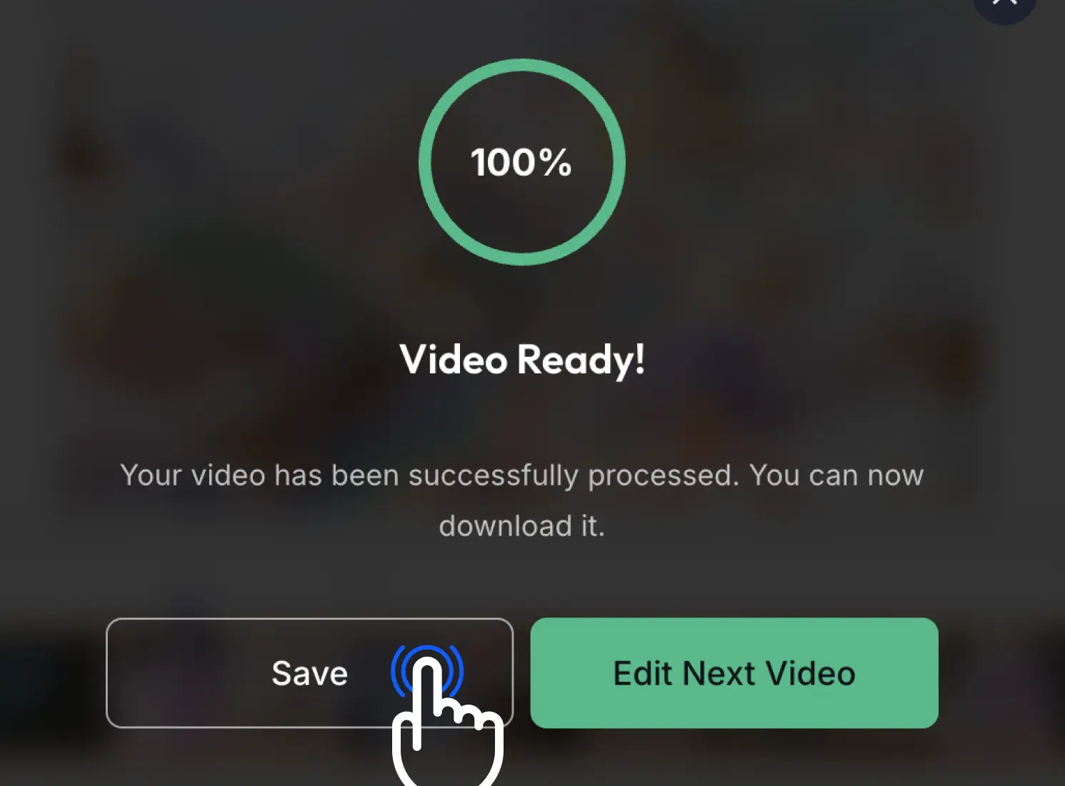Viewport: 1065px width, 786px height.
Task: Click You can now in the message
Action: click(836, 475)
